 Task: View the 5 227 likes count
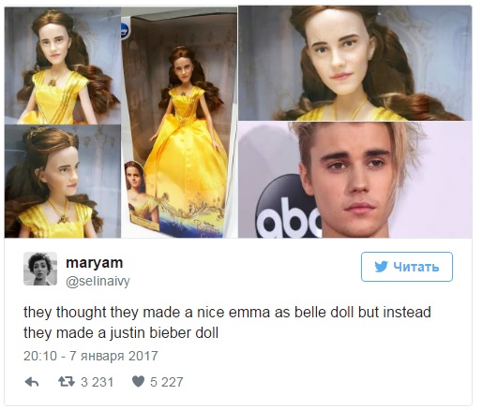point(167,382)
